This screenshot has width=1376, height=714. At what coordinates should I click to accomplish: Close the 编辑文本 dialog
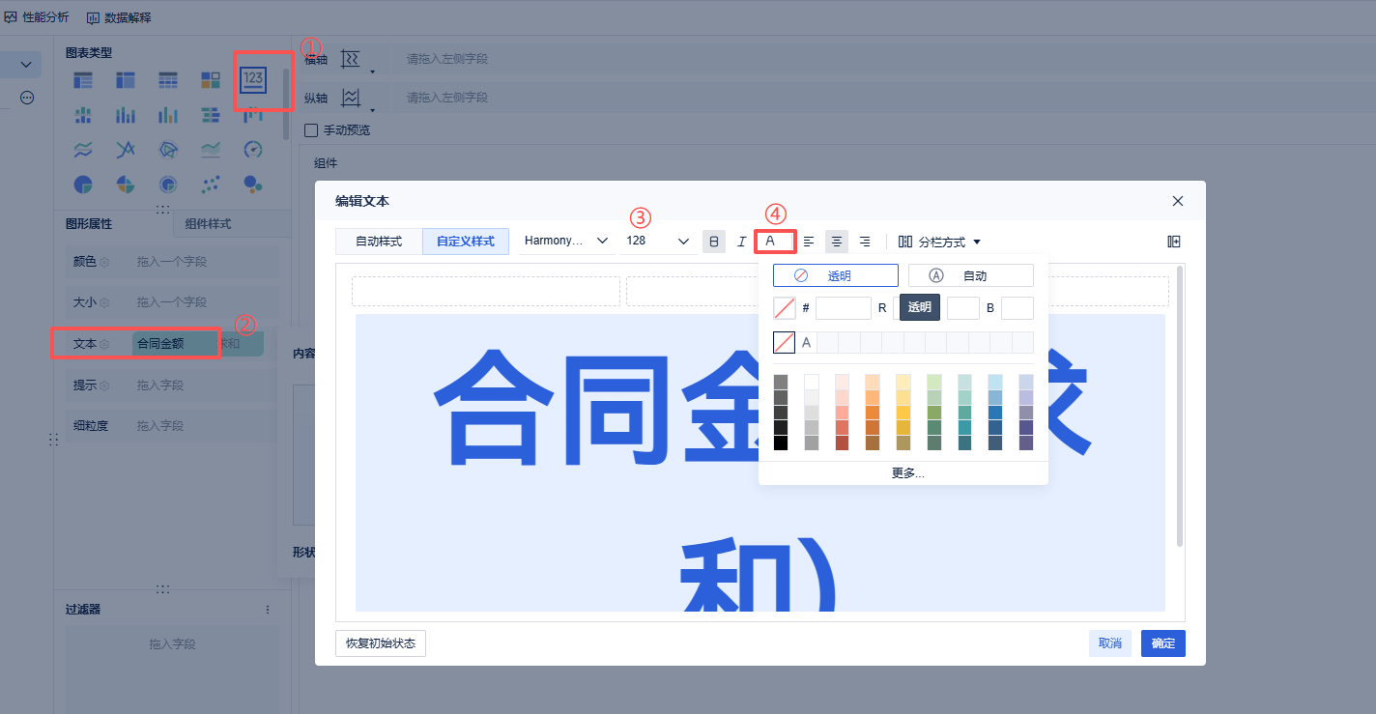(1177, 201)
